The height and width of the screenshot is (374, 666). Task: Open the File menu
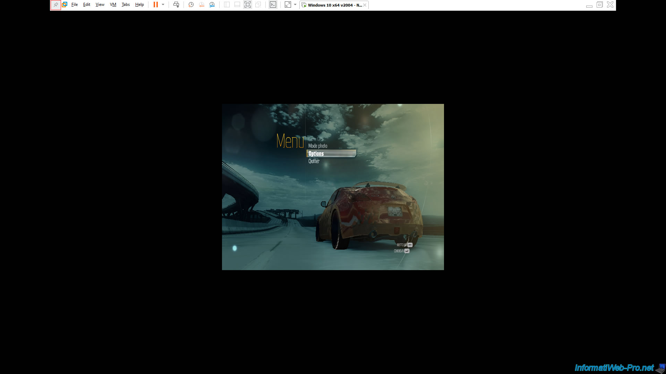coord(75,5)
